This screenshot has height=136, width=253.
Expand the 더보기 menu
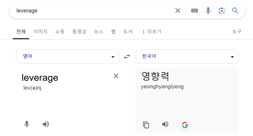click(x=152, y=31)
